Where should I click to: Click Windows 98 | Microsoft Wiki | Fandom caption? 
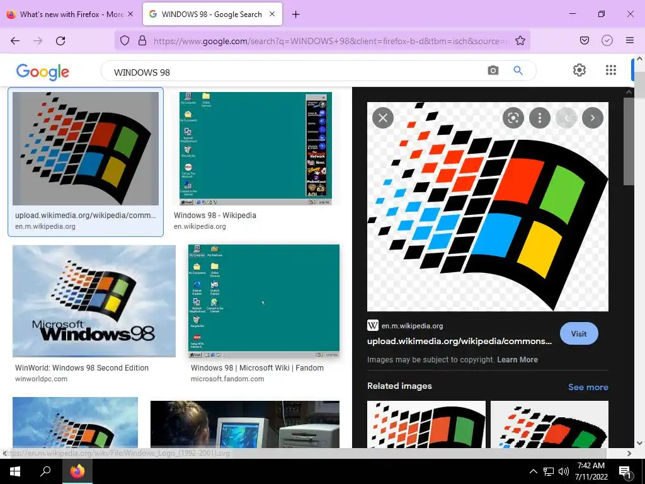point(257,368)
